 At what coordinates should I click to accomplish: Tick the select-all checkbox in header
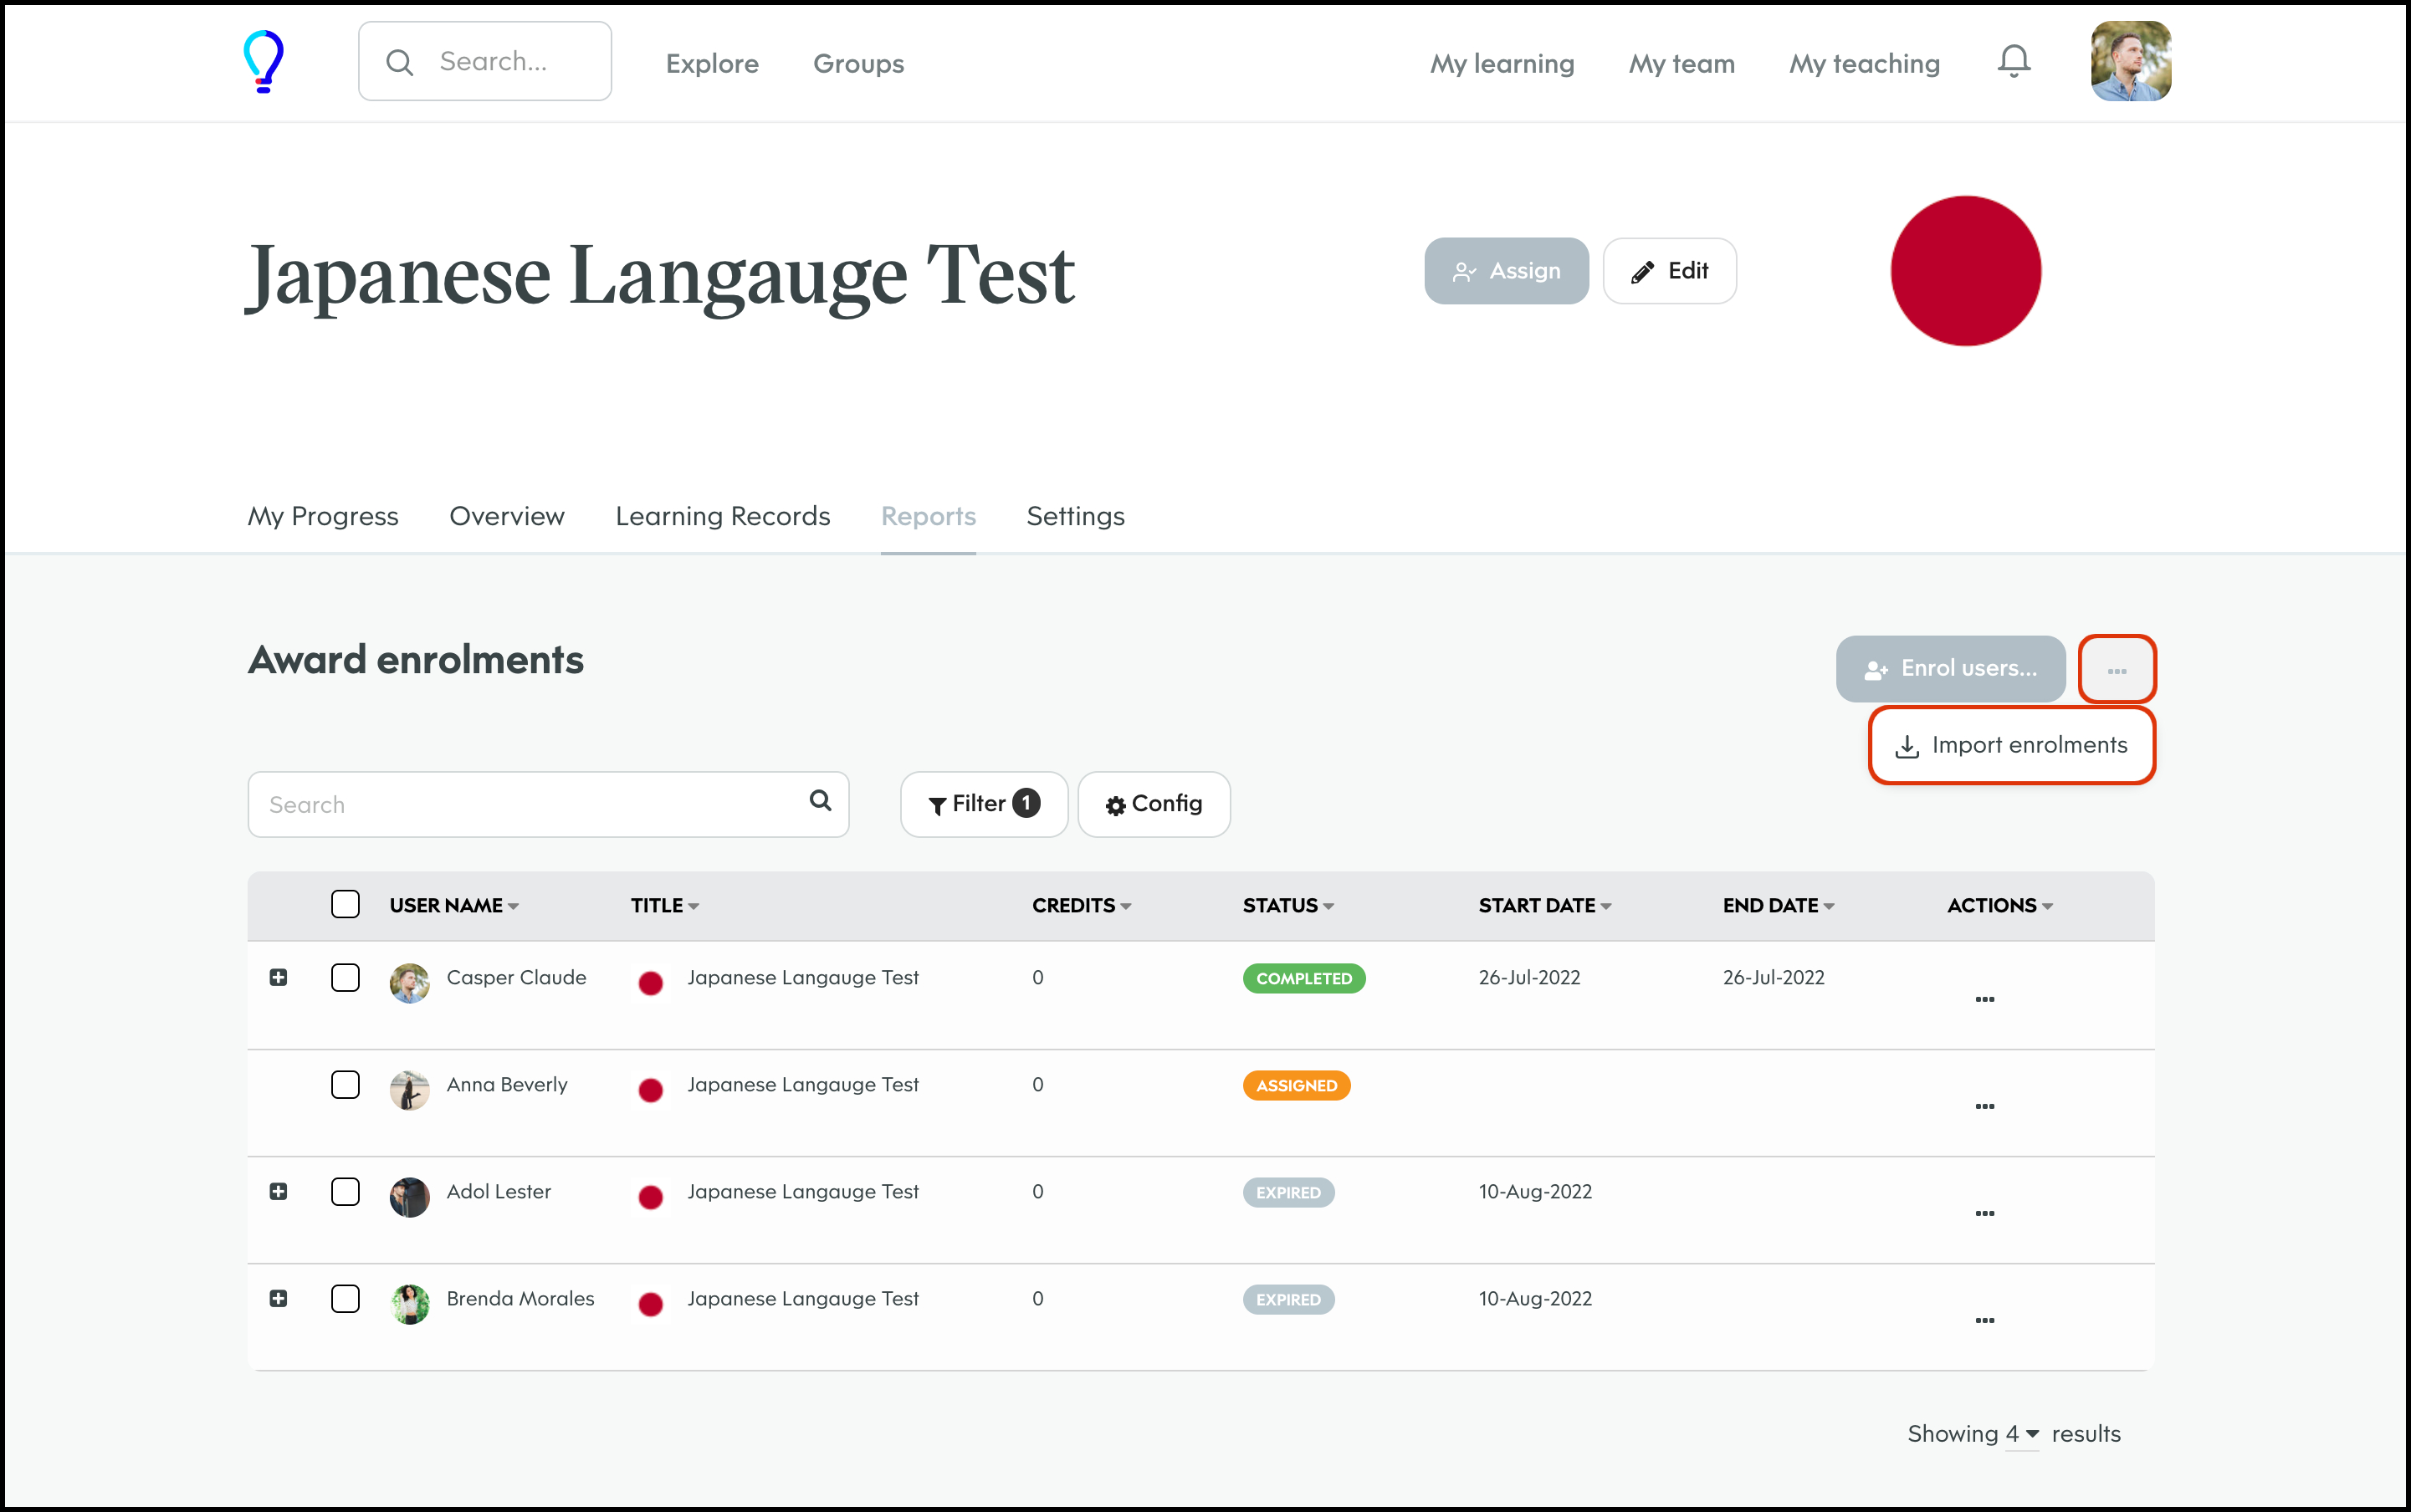coord(346,904)
